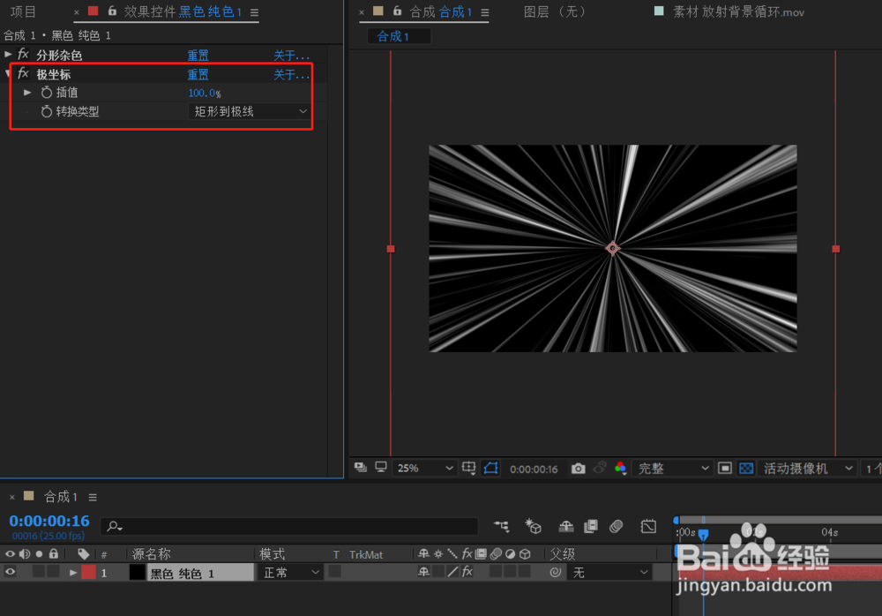Toggle the region of interest icon

point(724,469)
